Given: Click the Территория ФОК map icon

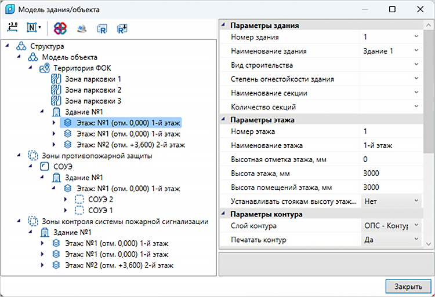Looking at the screenshot, I should (45, 68).
